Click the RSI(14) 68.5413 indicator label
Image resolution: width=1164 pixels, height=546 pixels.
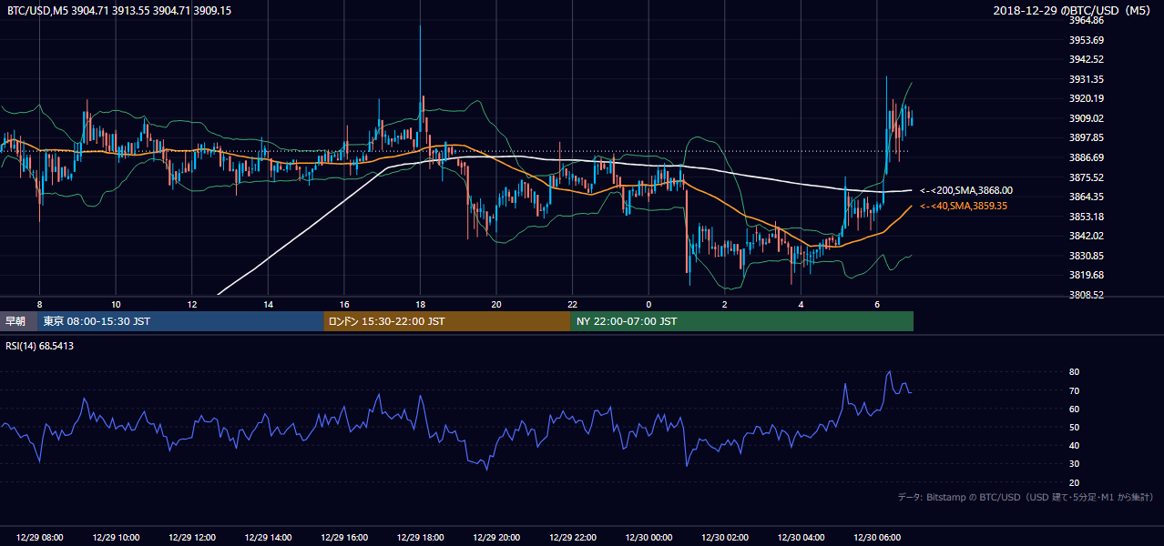click(40, 346)
